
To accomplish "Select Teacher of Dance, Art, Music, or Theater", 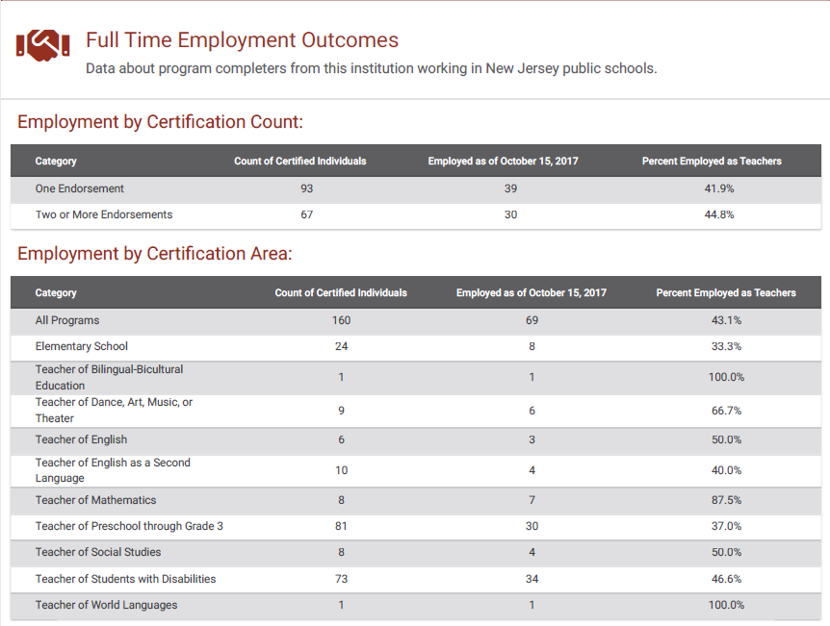I will pyautogui.click(x=114, y=410).
